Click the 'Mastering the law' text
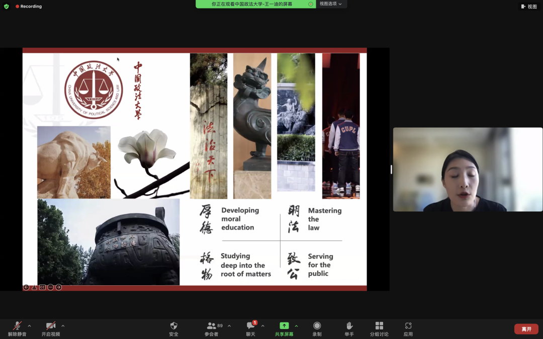 point(324,219)
